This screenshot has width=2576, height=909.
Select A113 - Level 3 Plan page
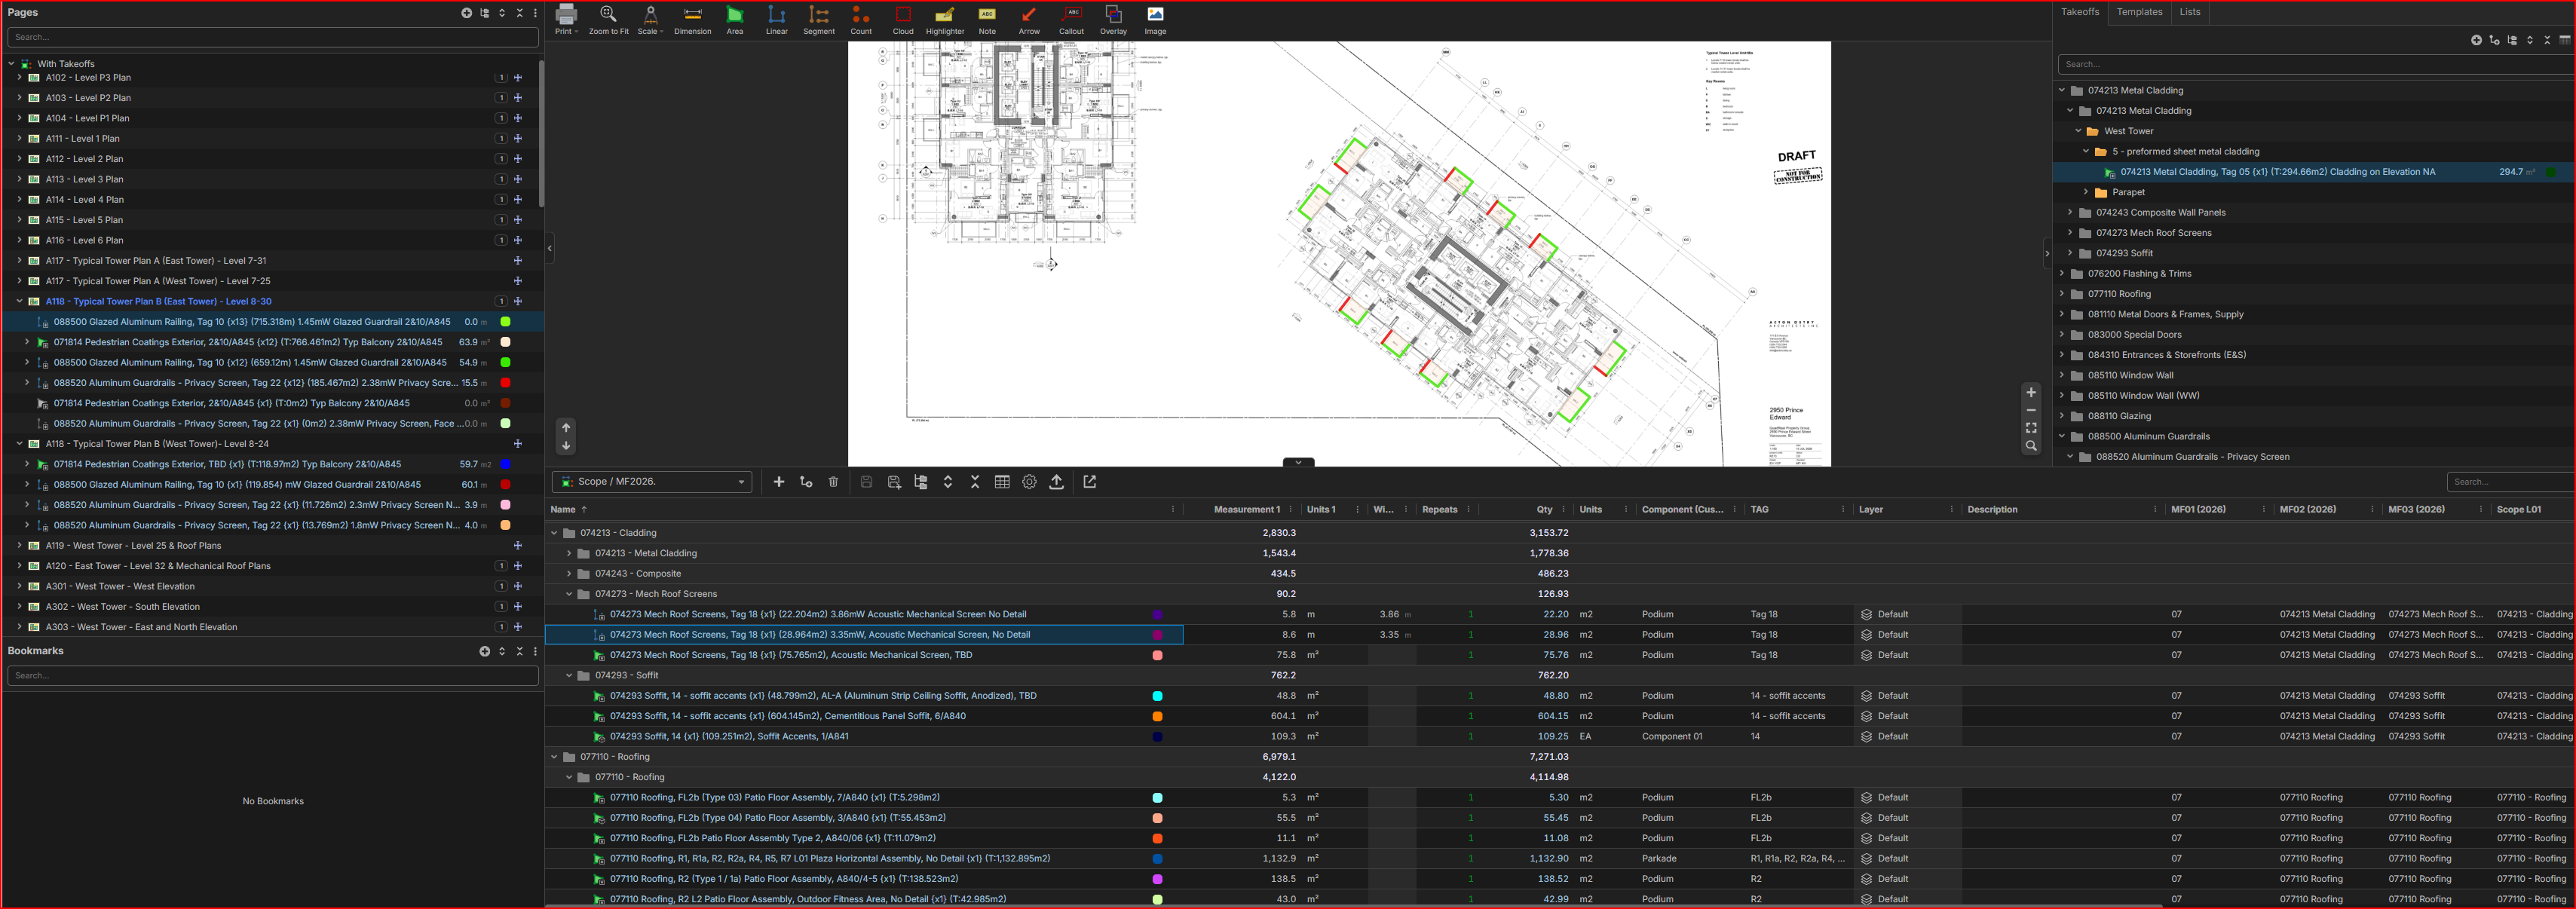(x=84, y=179)
